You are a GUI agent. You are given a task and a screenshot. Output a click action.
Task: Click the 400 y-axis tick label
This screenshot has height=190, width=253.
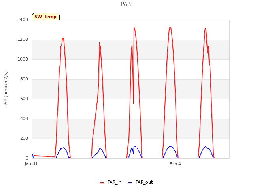pos(24,119)
